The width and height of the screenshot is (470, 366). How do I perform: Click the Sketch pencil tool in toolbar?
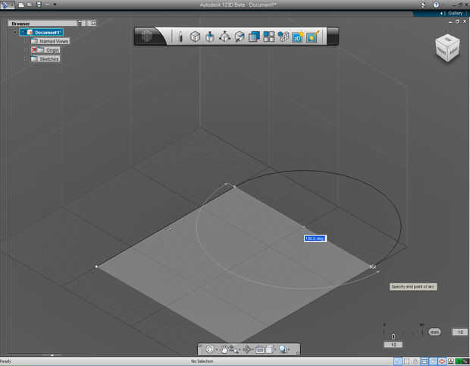(181, 36)
